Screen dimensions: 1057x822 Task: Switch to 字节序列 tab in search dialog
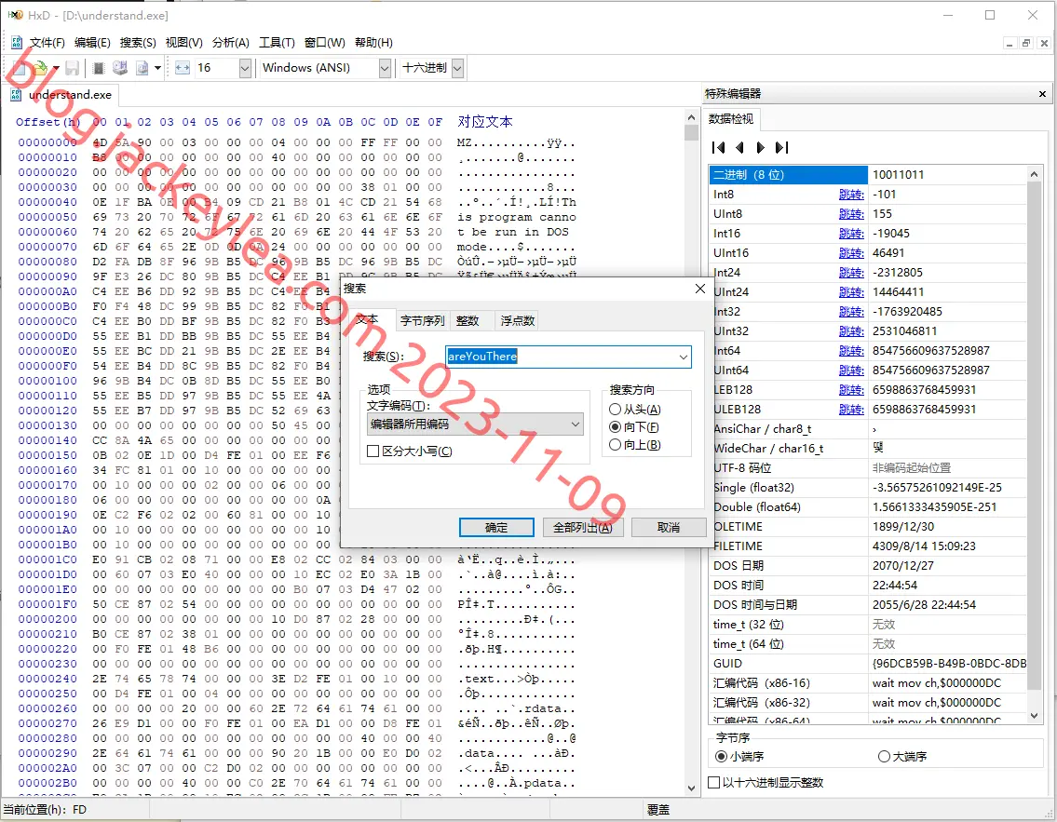pos(422,321)
